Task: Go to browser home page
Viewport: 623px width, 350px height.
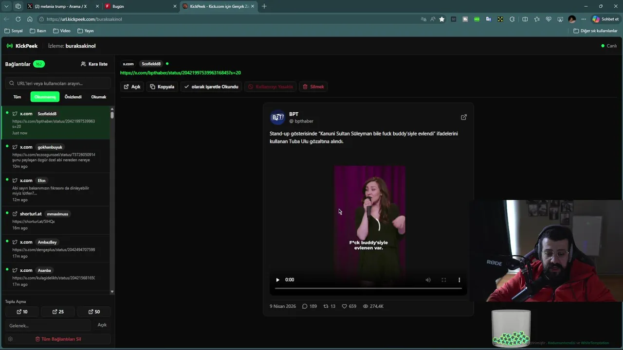Action: click(30, 19)
